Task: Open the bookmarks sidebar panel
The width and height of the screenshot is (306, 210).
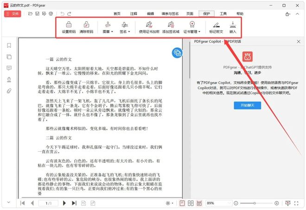Action: [9, 45]
